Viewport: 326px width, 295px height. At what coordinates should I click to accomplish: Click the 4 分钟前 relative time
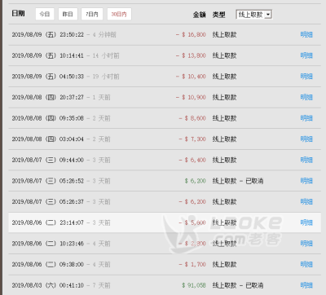[104, 35]
